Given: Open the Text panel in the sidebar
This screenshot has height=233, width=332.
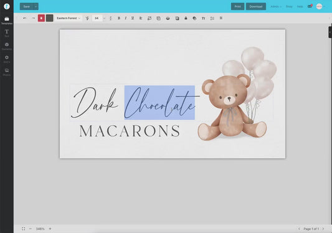Looking at the screenshot, I should coord(7,33).
